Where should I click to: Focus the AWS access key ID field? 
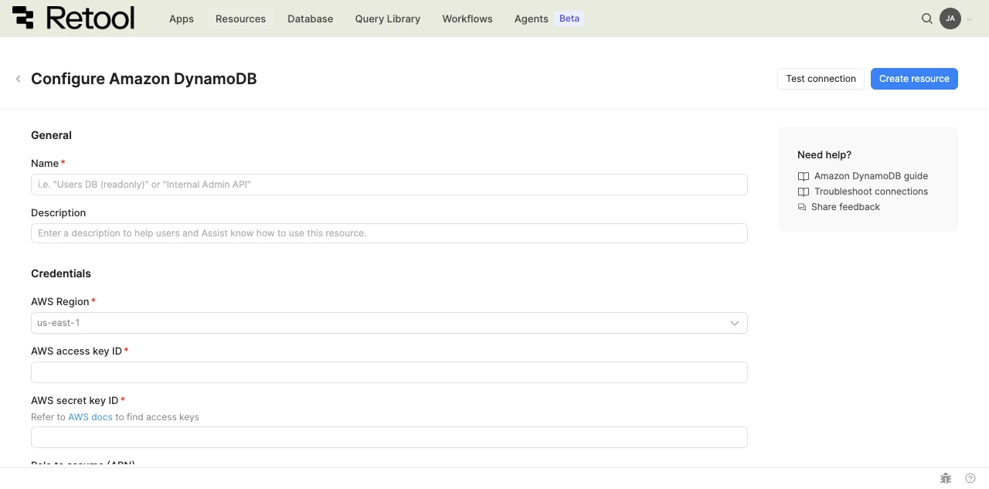(x=389, y=372)
